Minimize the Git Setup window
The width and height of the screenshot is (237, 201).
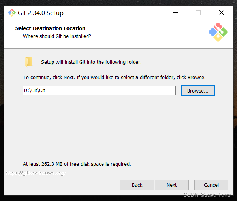pos(175,13)
